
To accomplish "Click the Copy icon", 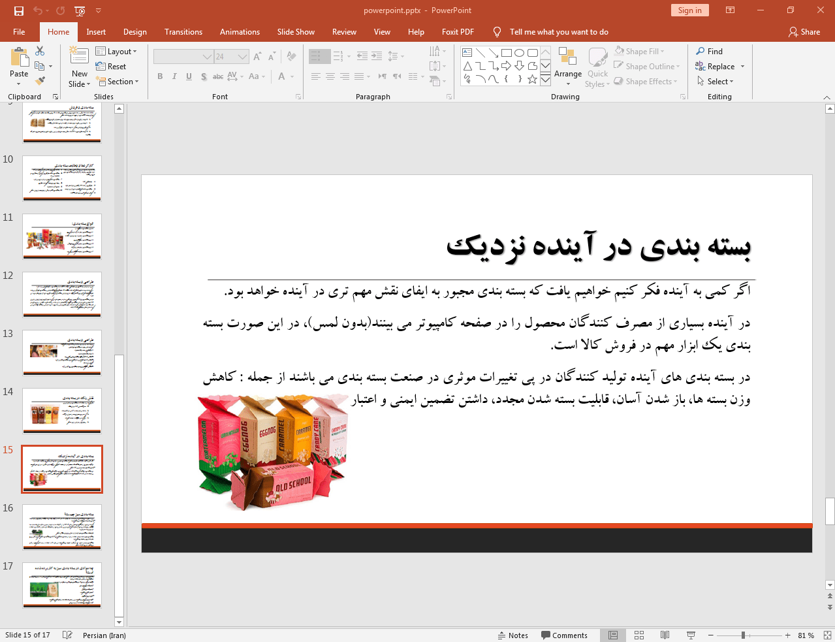I will (x=40, y=66).
